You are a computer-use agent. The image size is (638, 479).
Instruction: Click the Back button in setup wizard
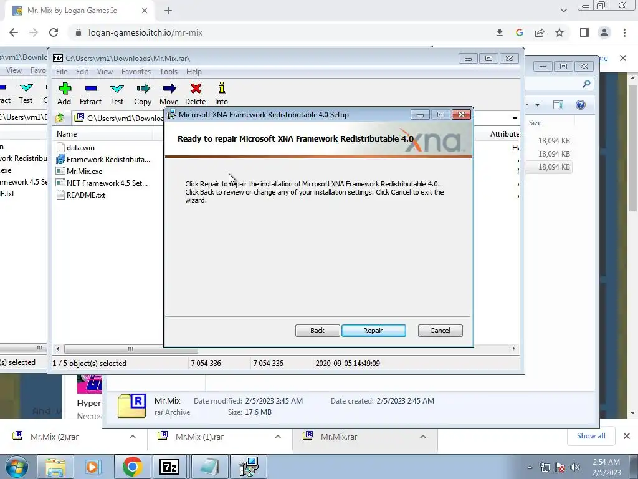(317, 331)
